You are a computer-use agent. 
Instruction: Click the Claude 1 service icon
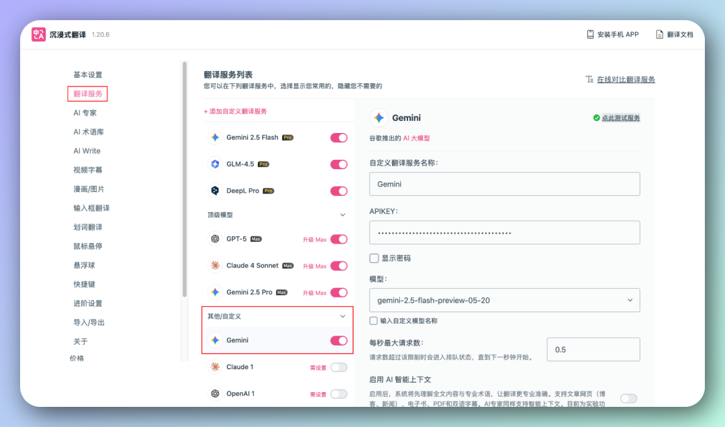(215, 367)
